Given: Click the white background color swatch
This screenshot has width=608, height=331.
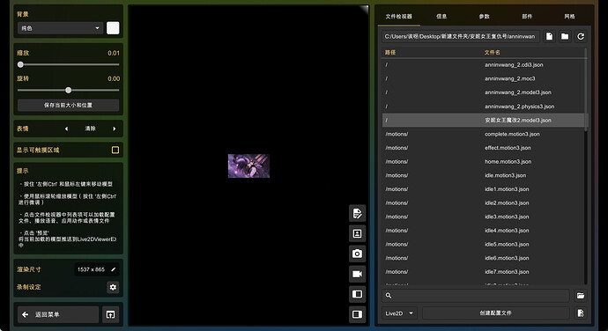Looking at the screenshot, I should [113, 28].
